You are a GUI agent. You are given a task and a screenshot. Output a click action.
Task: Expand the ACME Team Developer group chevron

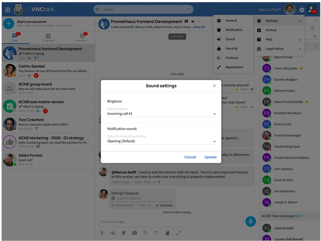(x=316, y=216)
